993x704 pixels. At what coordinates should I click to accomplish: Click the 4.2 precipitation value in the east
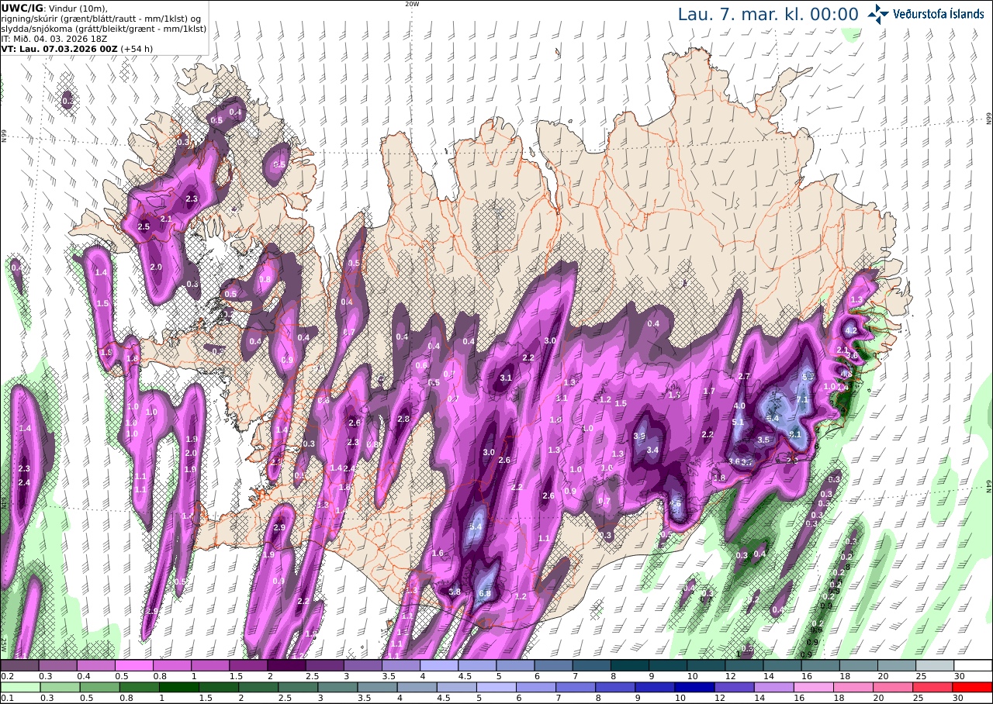pyautogui.click(x=850, y=331)
